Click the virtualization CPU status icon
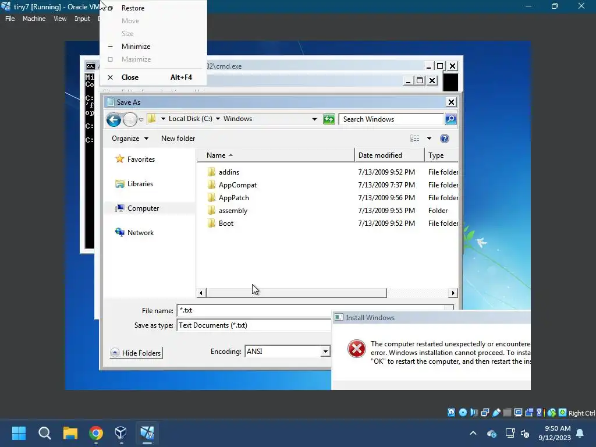Viewport: 596px width, 447px height. (x=540, y=413)
